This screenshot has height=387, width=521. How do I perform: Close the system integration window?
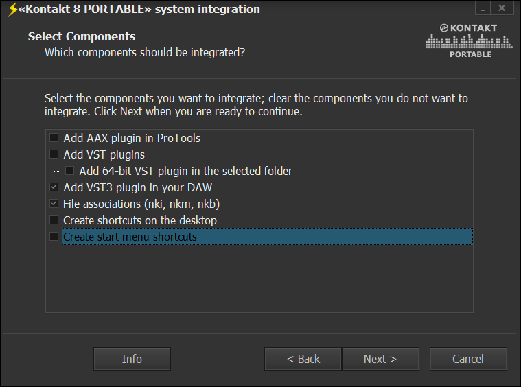click(502, 8)
